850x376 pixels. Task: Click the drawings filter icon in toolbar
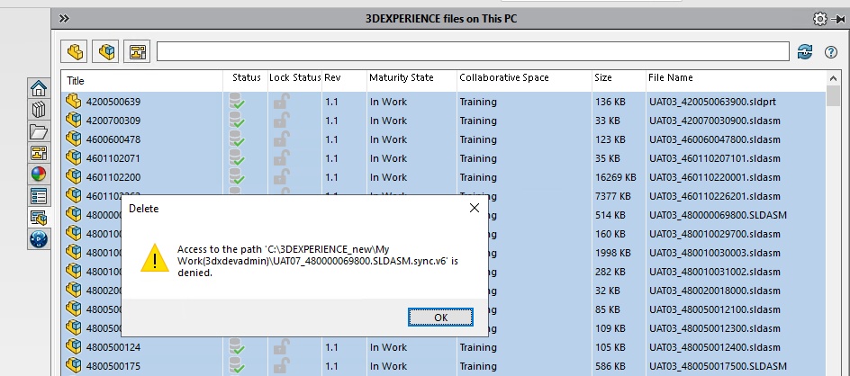coord(137,52)
